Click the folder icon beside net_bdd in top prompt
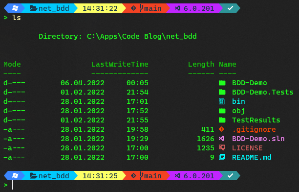The width and height of the screenshot is (299, 192). 33,8
